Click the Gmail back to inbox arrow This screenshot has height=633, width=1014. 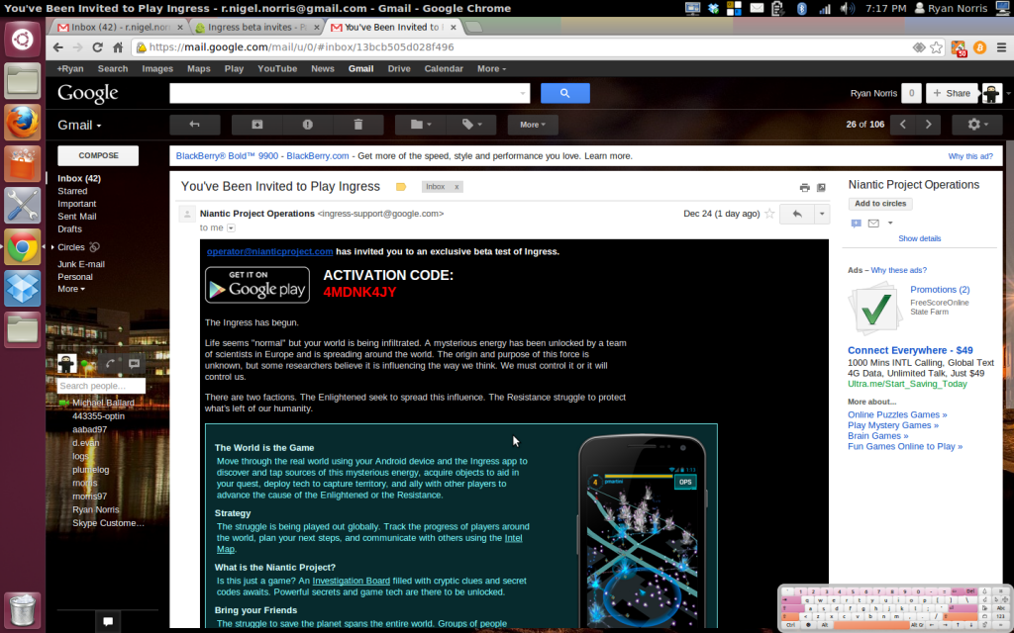click(195, 125)
